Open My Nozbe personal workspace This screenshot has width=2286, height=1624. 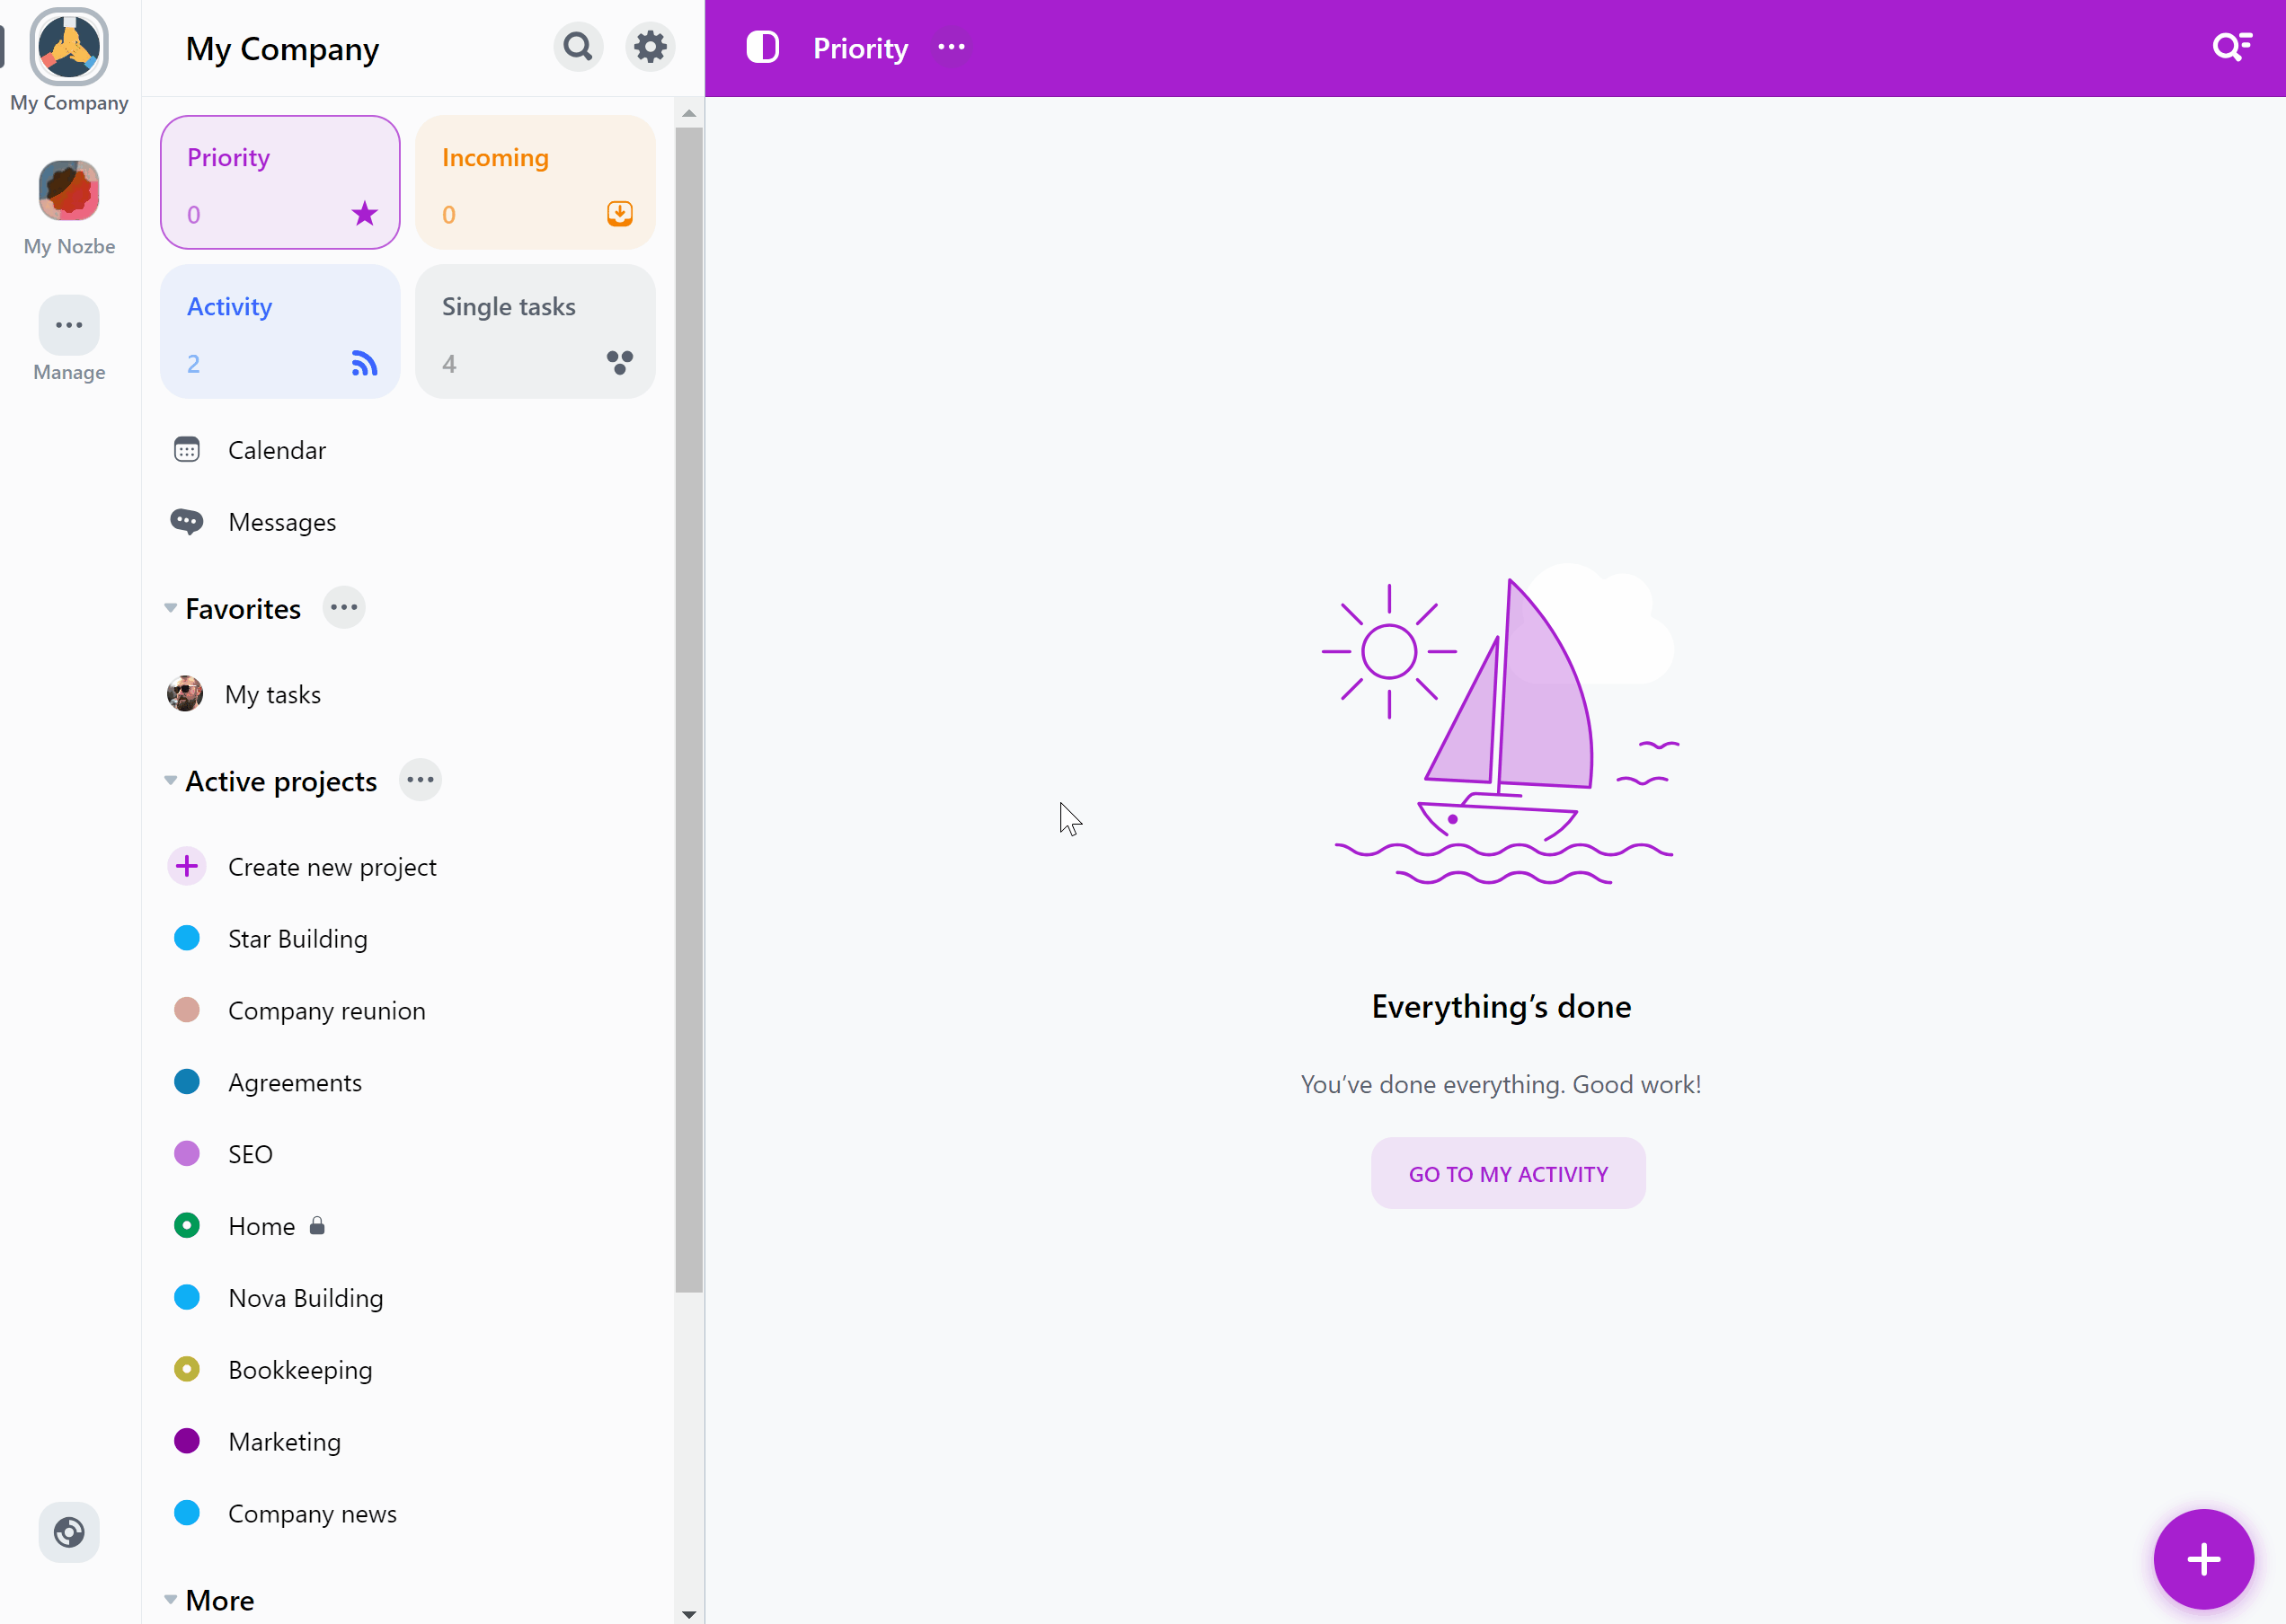pos(68,204)
